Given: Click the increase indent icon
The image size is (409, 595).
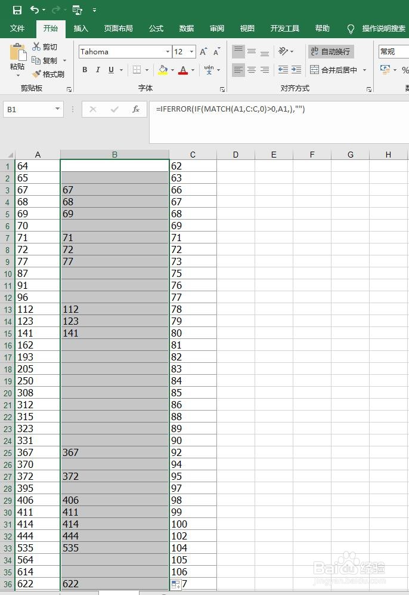Looking at the screenshot, I should [296, 69].
